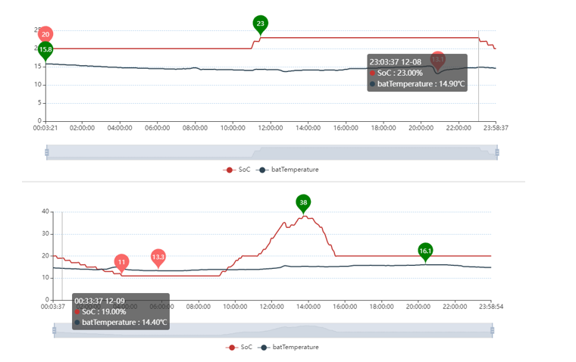Click the 16:00:00 axis label on lower chart
Screen dimensions: 576x362
346,306
